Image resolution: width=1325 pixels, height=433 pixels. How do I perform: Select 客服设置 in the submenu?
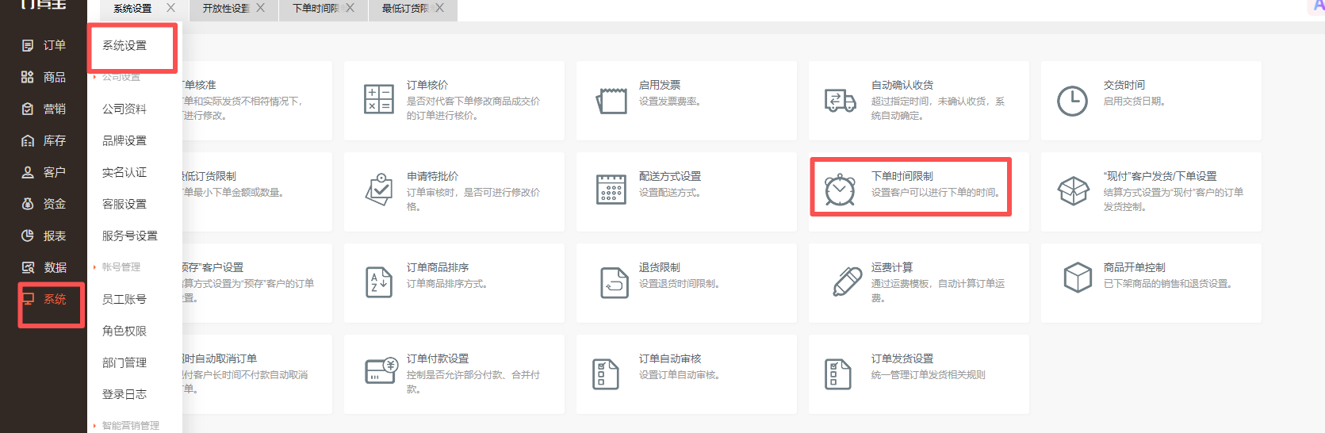(x=124, y=204)
